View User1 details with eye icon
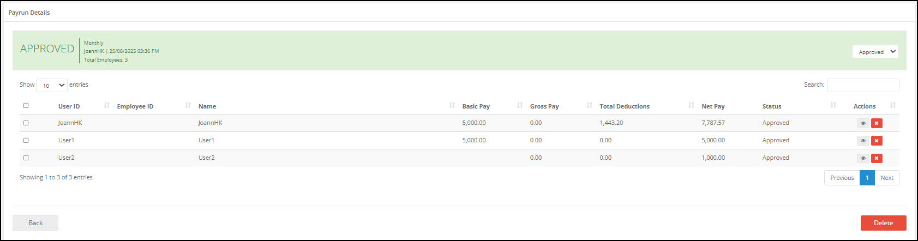The height and width of the screenshot is (241, 918). point(863,141)
